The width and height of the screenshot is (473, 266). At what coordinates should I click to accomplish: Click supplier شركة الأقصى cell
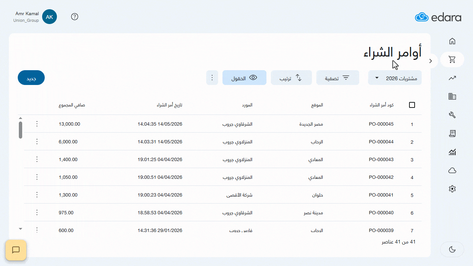(239, 195)
